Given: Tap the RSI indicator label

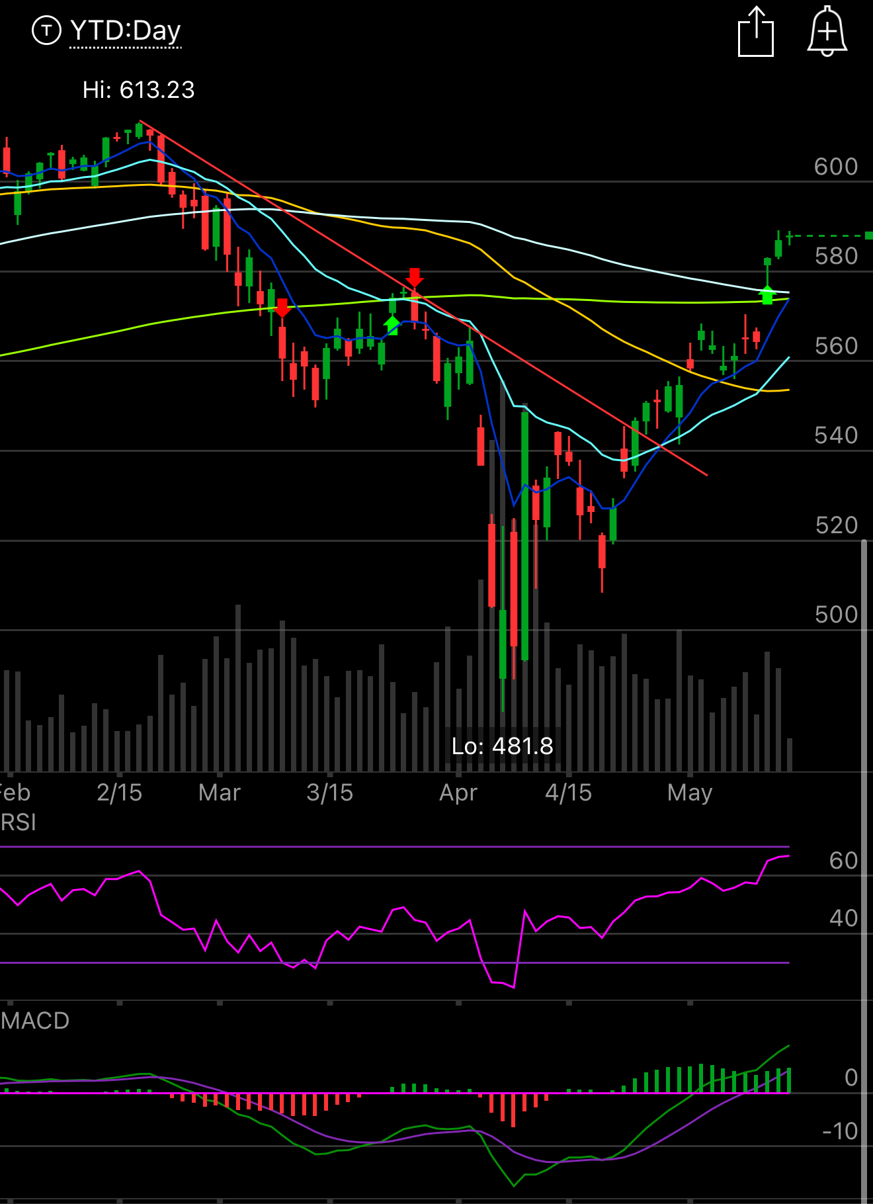Looking at the screenshot, I should [18, 822].
